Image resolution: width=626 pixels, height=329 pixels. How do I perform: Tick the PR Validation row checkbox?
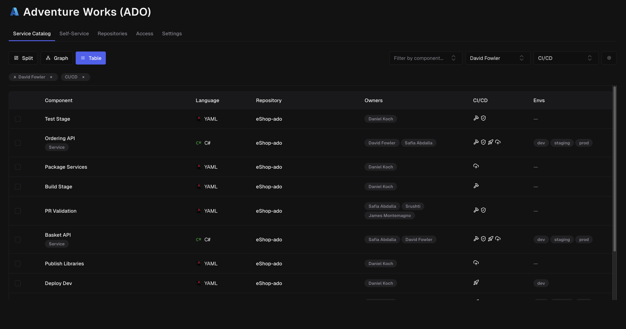coord(18,211)
